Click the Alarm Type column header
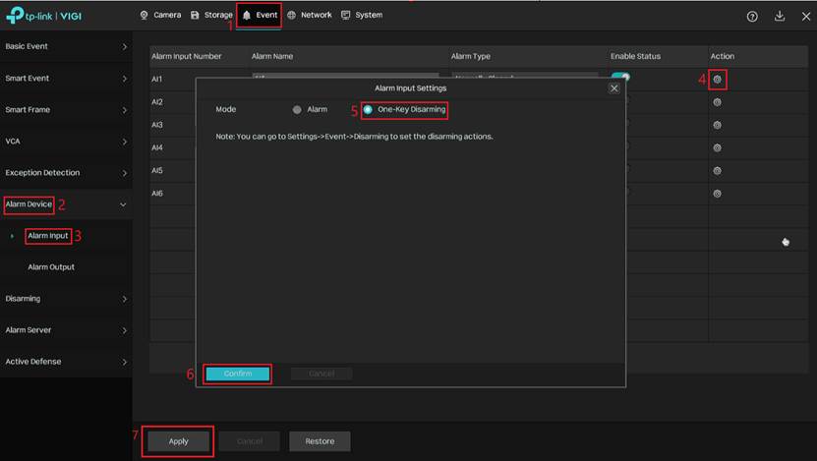 (471, 56)
